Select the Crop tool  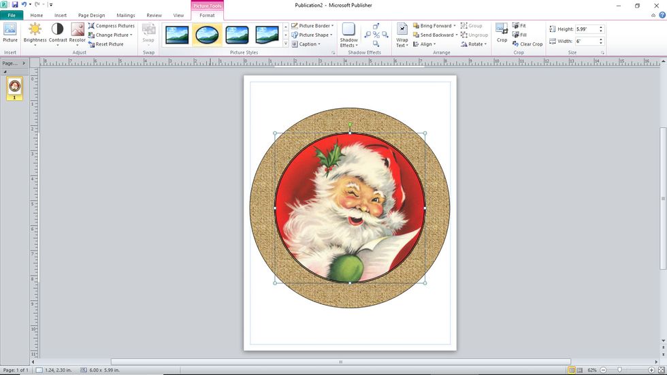click(502, 33)
